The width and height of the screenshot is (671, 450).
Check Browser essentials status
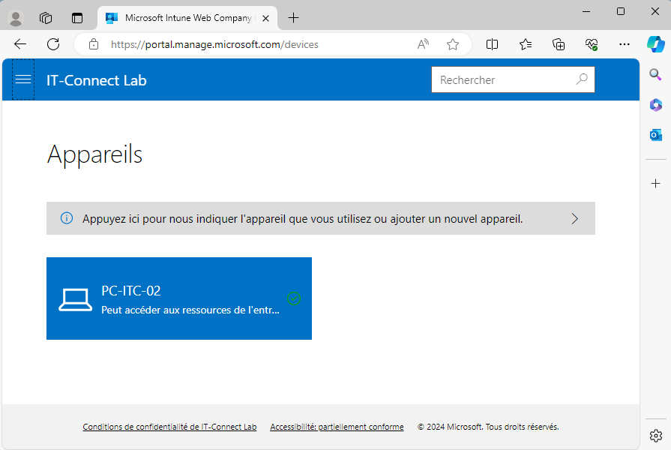click(x=591, y=44)
